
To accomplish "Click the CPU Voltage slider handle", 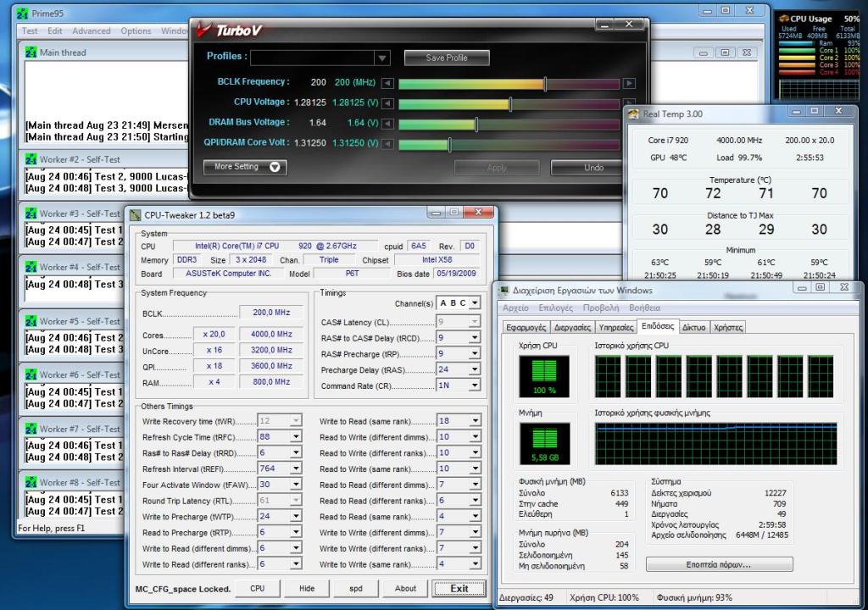I will point(510,103).
